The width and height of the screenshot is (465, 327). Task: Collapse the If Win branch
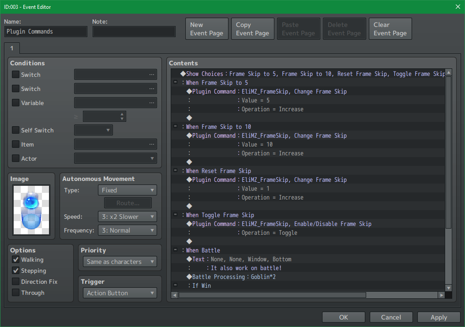pyautogui.click(x=175, y=285)
